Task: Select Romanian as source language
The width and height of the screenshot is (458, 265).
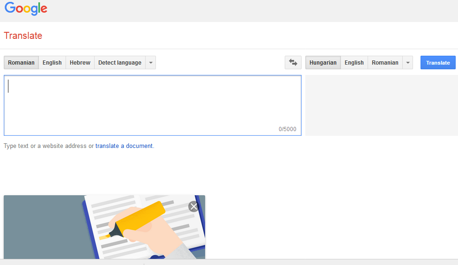Action: click(x=21, y=63)
